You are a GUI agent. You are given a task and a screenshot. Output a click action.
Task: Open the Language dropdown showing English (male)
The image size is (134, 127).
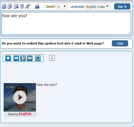pyautogui.click(x=98, y=6)
